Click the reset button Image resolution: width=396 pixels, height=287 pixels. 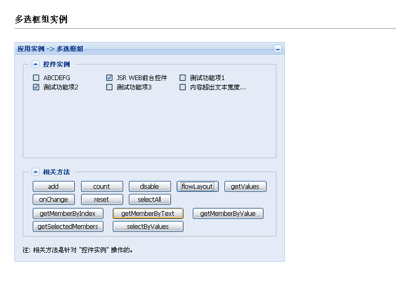[102, 199]
